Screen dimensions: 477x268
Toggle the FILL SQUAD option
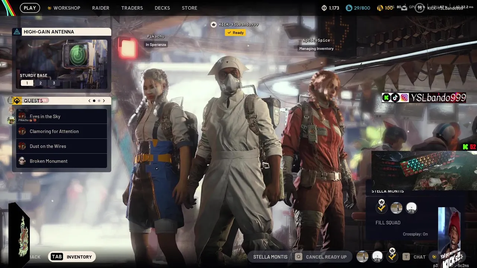(x=388, y=223)
